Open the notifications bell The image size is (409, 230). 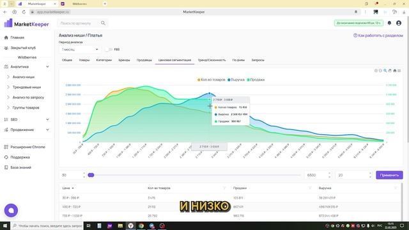pos(389,23)
